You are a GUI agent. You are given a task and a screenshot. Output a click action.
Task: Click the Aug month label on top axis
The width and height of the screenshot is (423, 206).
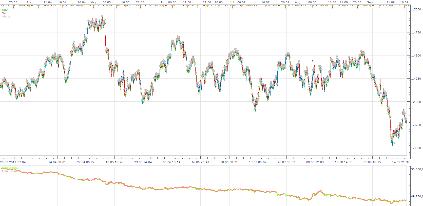[x=298, y=2]
